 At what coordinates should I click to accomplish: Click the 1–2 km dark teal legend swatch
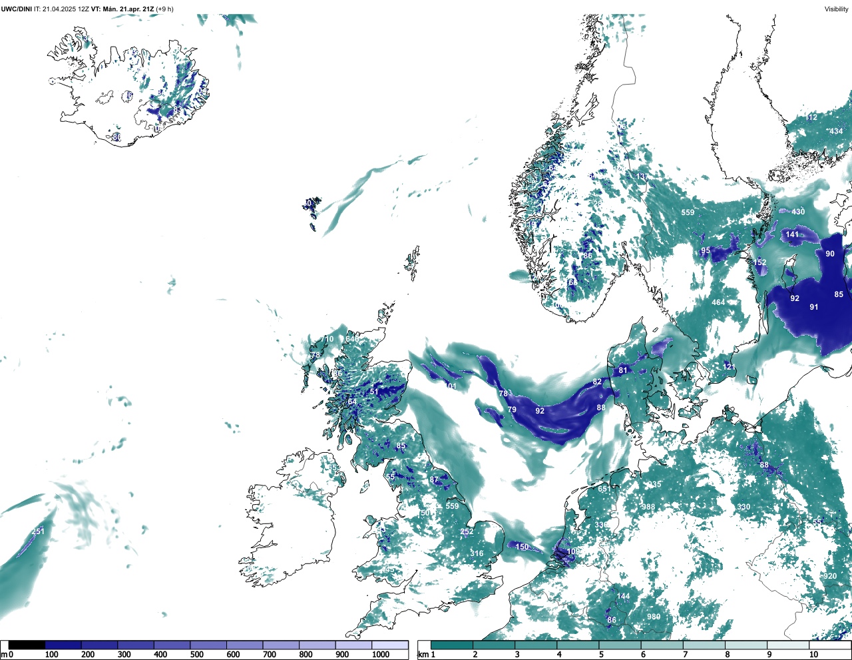452,645
